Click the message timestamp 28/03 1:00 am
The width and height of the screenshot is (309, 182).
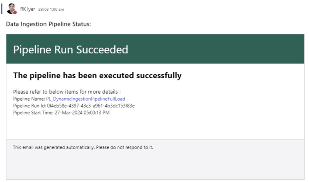(x=51, y=9)
